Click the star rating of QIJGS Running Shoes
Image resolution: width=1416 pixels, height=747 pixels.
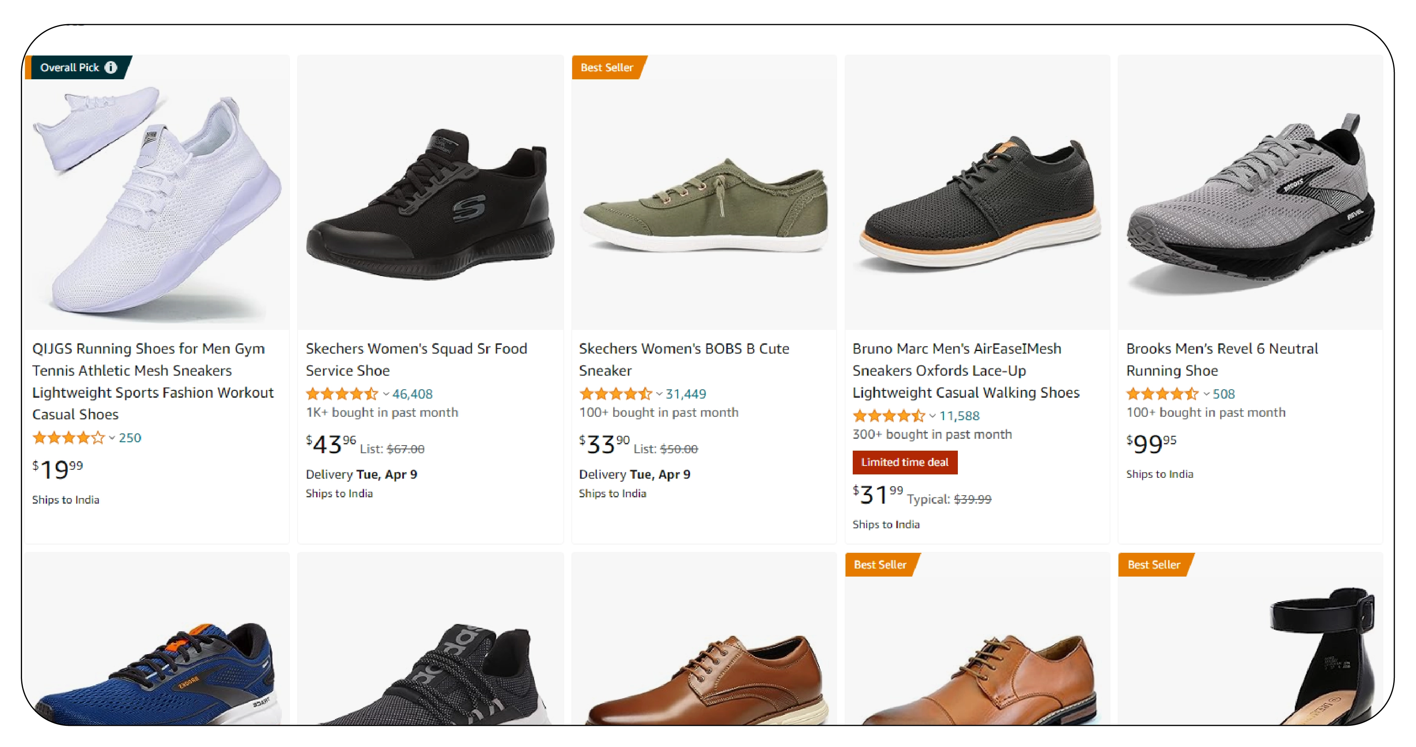coord(68,438)
